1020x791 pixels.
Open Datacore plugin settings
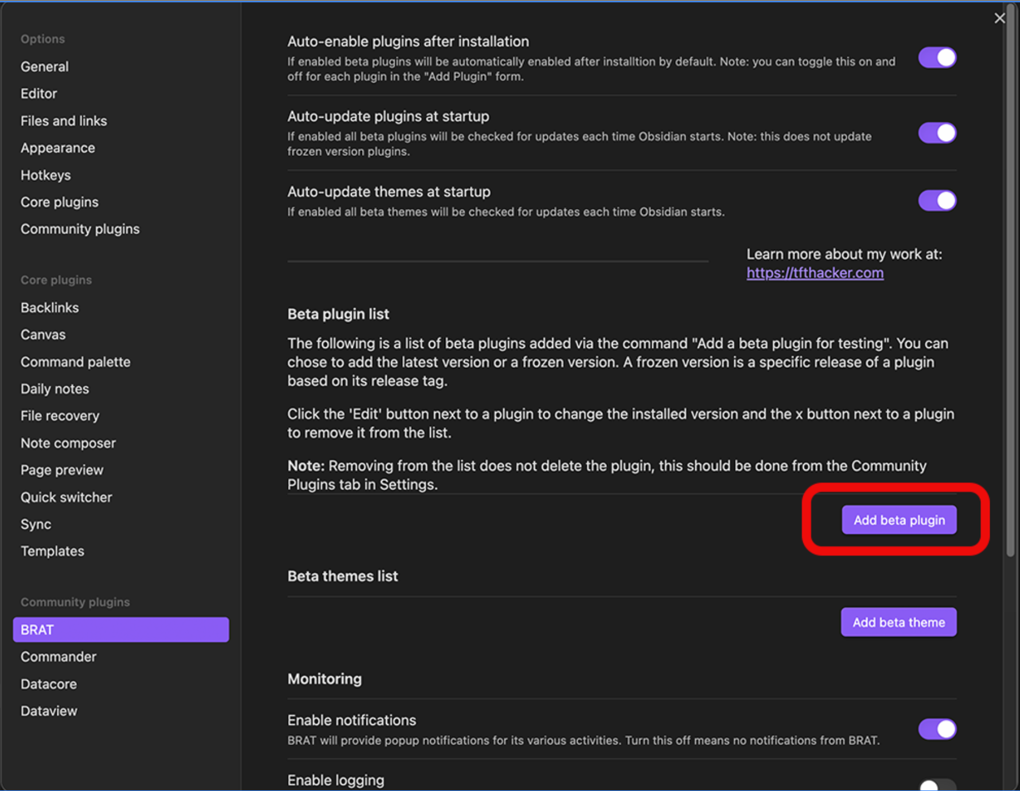tap(49, 684)
